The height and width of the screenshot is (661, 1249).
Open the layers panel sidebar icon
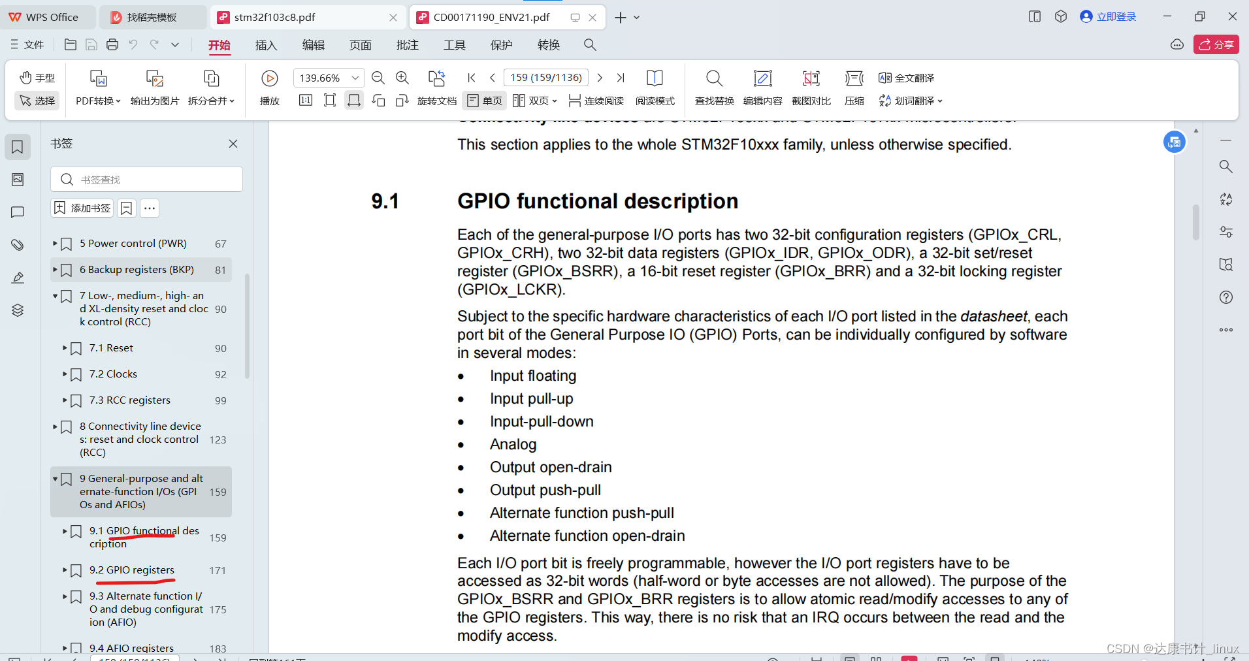point(18,310)
